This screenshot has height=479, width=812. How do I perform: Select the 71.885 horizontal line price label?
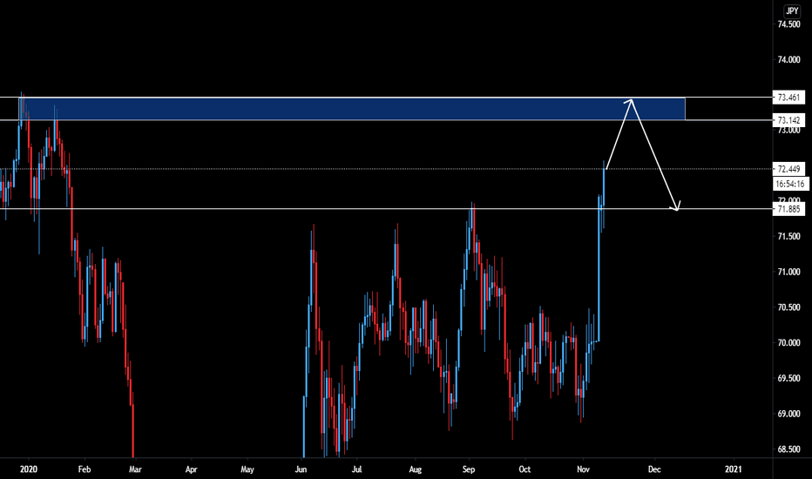pos(788,209)
